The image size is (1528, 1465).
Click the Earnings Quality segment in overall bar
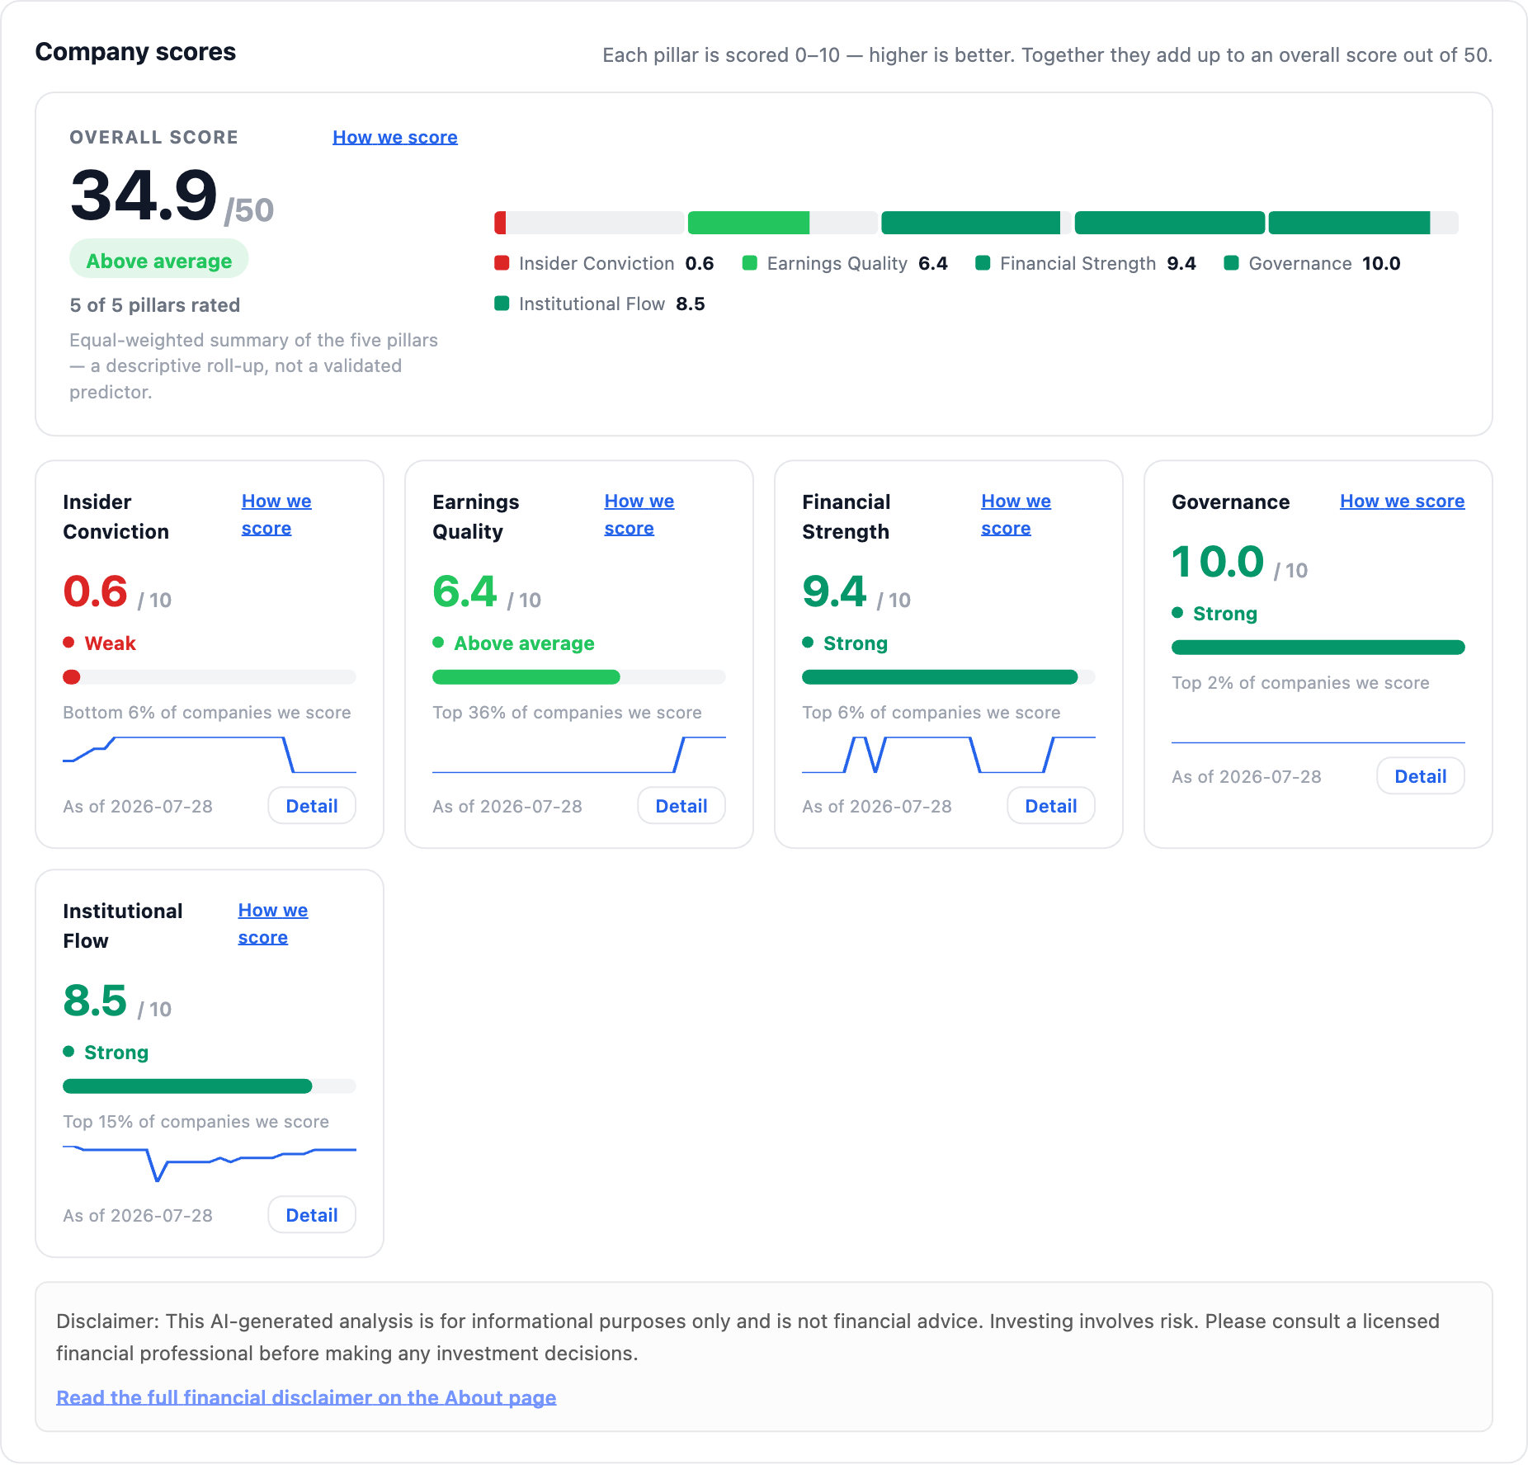[x=782, y=223]
